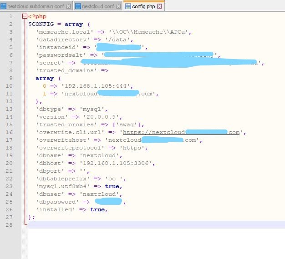Click 'array' keyword on line 9
Screen dimensions: 285x259
click(45, 78)
